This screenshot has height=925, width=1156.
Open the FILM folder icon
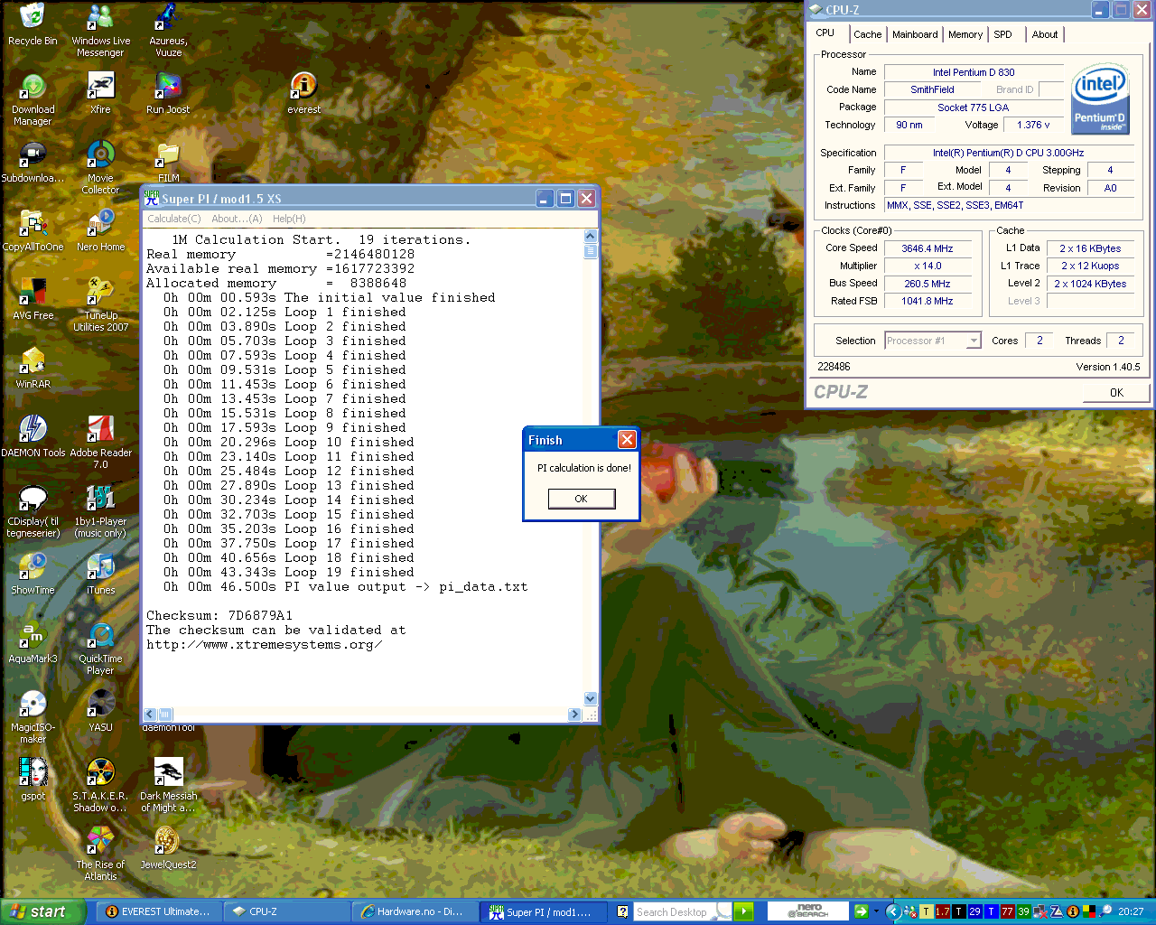click(x=168, y=162)
